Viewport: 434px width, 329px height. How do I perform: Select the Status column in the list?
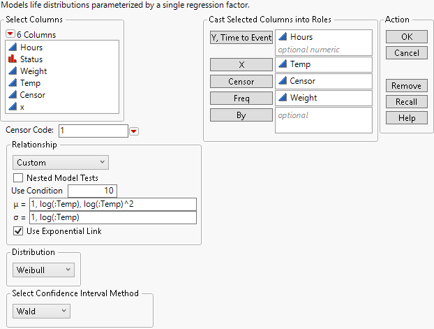click(31, 59)
